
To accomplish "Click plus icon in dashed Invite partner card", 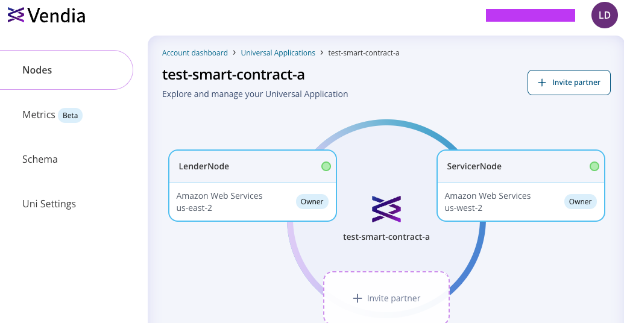I will [358, 298].
